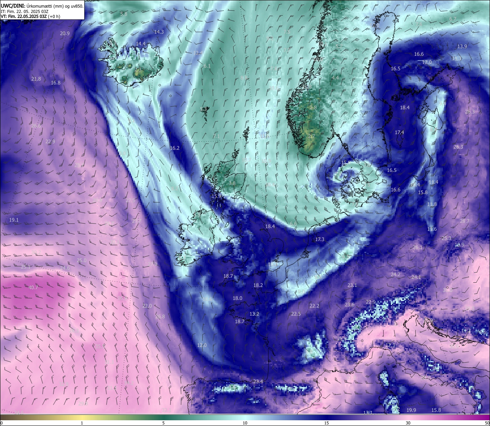Click the 16.2 value northwest of Scotland
The height and width of the screenshot is (426, 490).
(175, 148)
